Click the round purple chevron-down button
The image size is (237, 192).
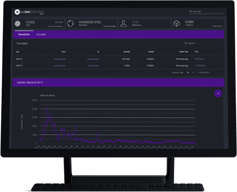tap(218, 94)
